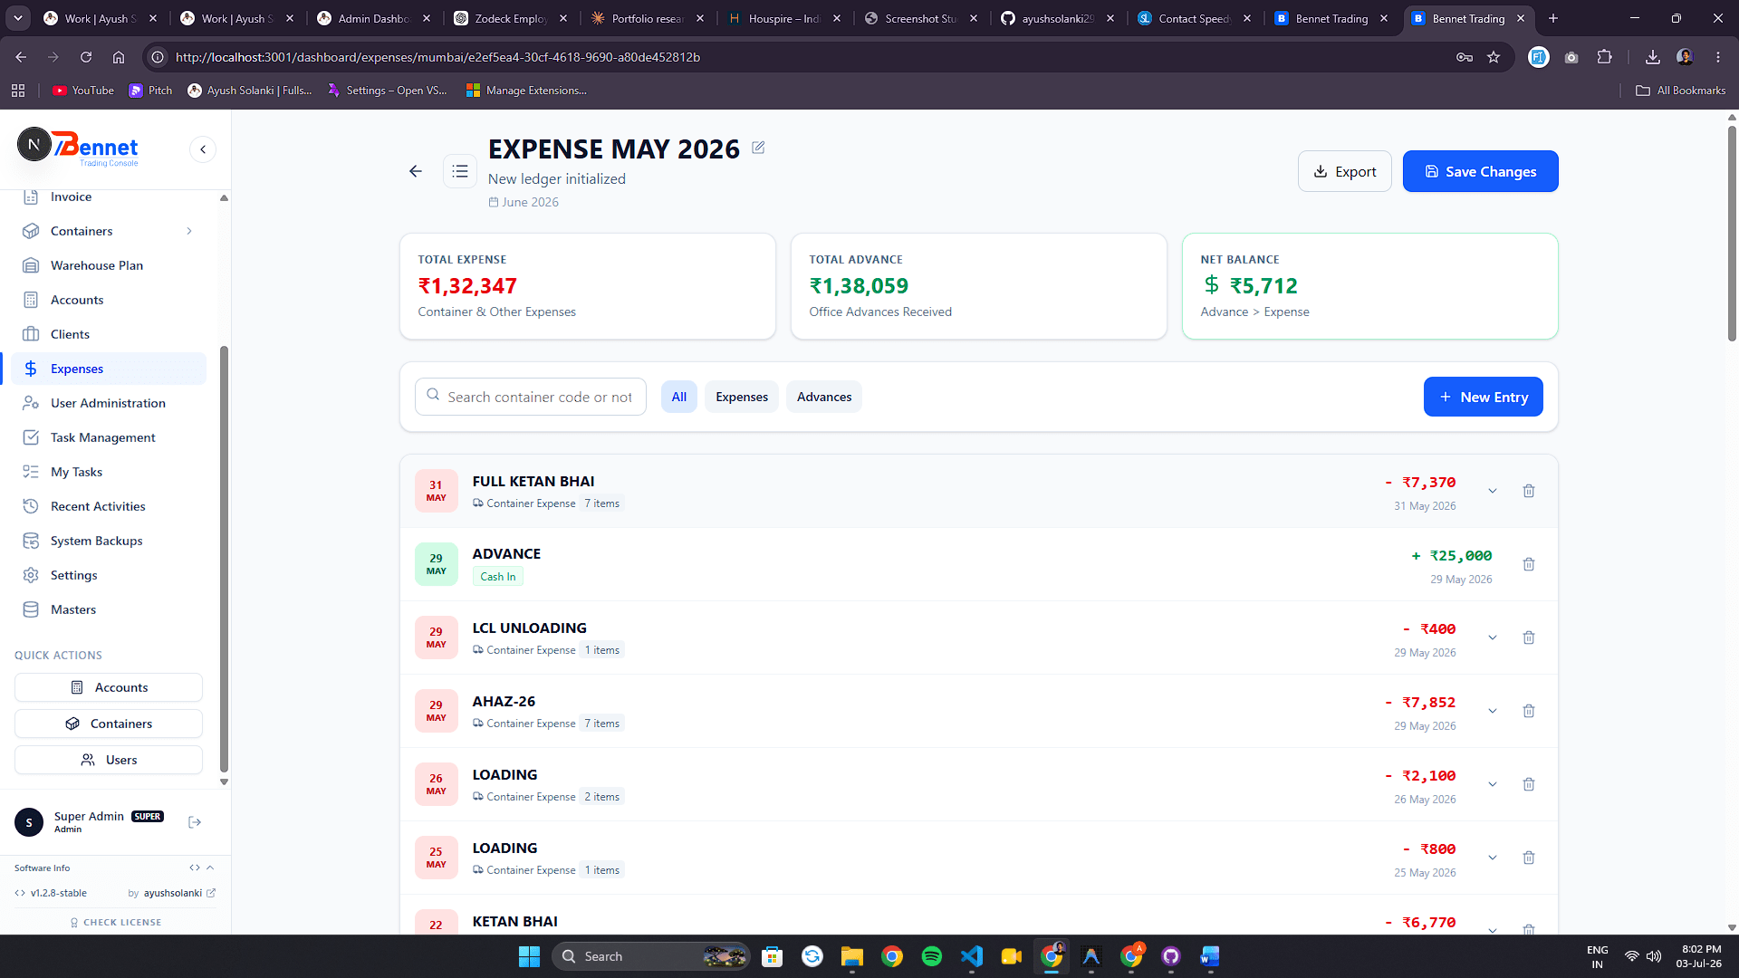The image size is (1739, 978).
Task: Switch to the Admin Dashboard browser tab
Action: [373, 18]
